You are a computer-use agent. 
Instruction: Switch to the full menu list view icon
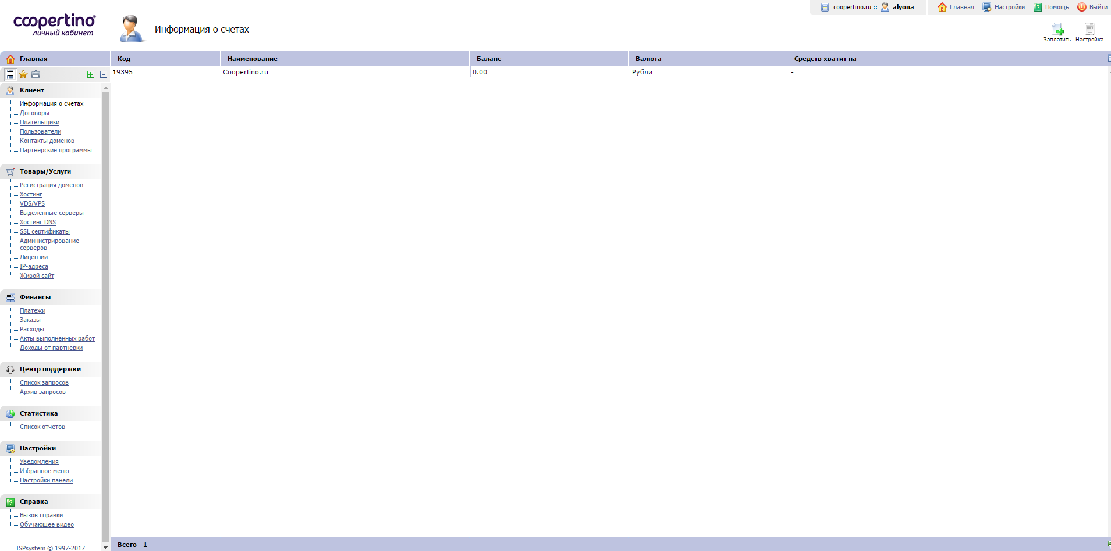point(10,74)
